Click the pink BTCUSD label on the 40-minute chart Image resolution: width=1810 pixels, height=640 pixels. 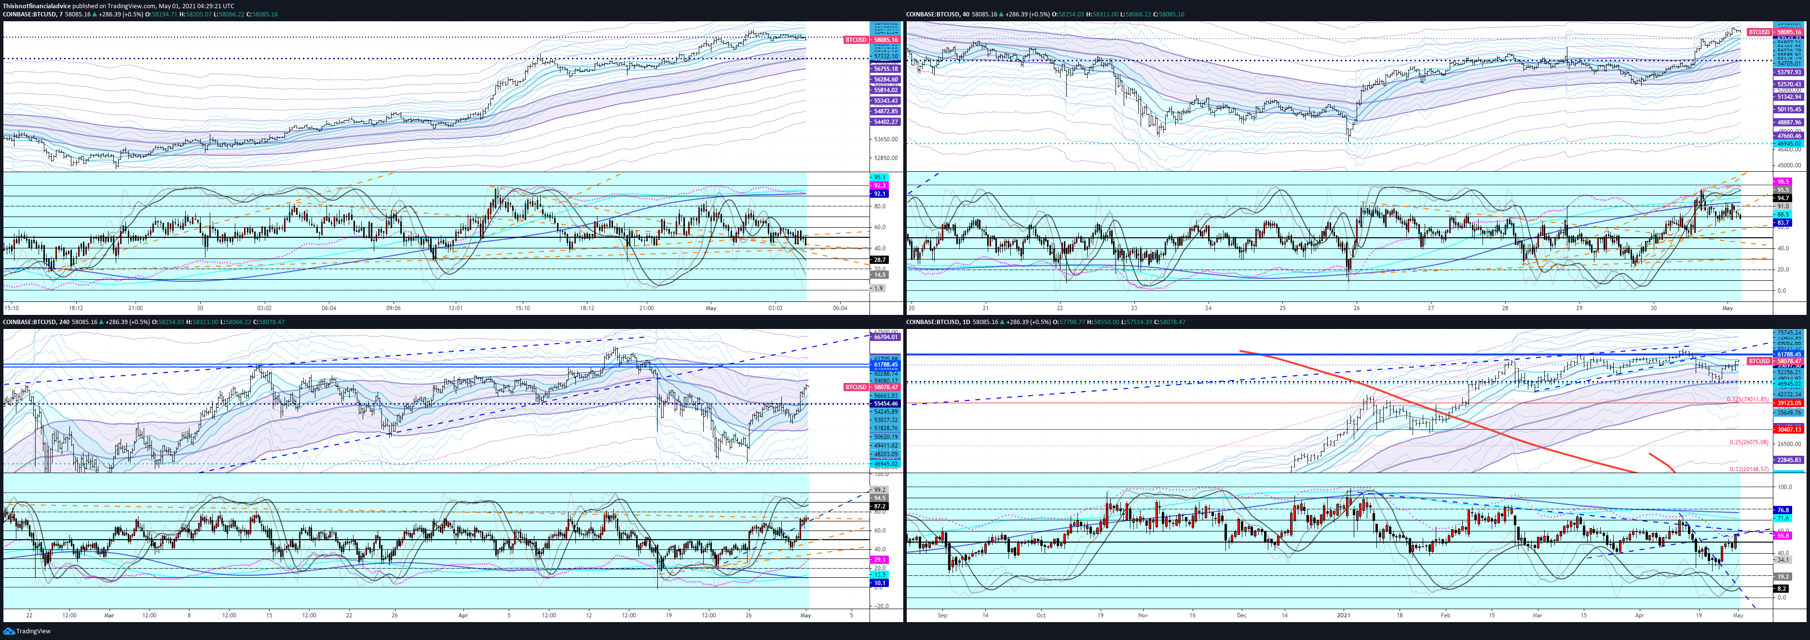[x=1759, y=32]
